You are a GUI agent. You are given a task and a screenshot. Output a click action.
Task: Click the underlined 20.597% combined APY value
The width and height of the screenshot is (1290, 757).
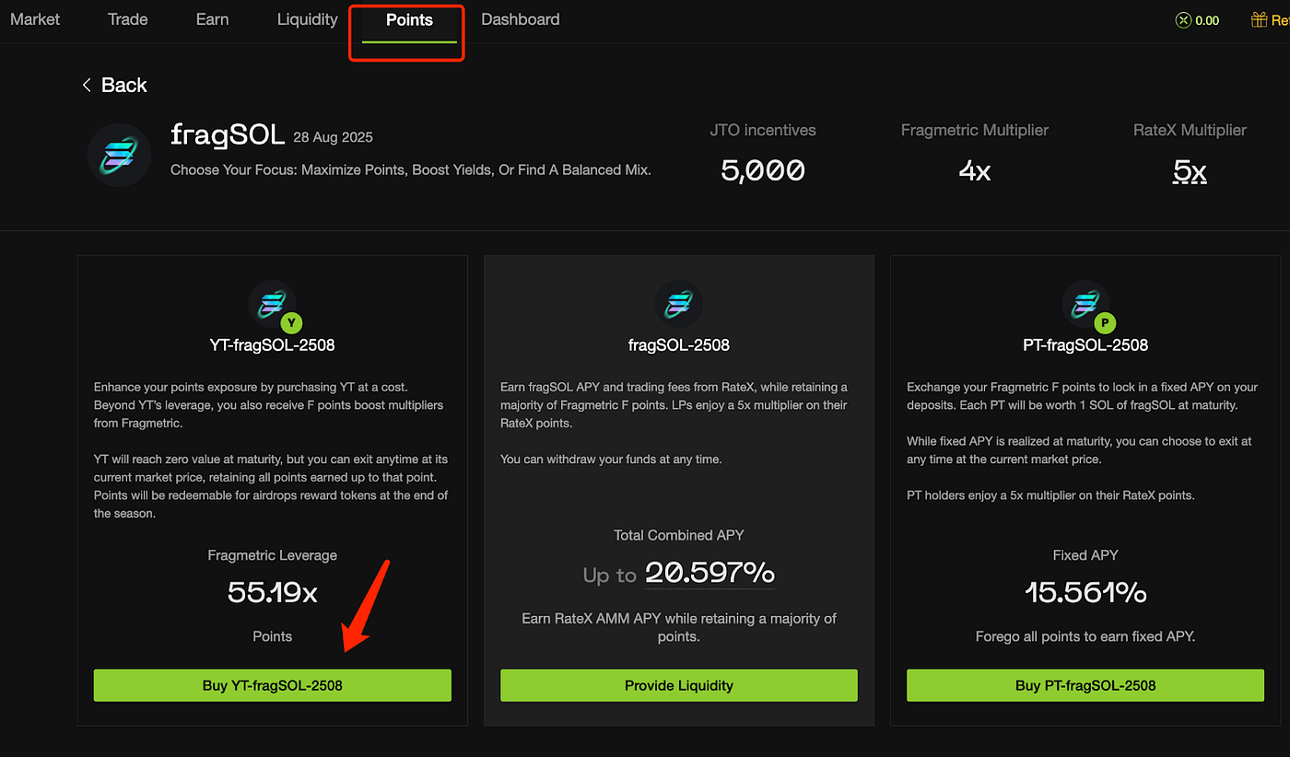tap(709, 574)
